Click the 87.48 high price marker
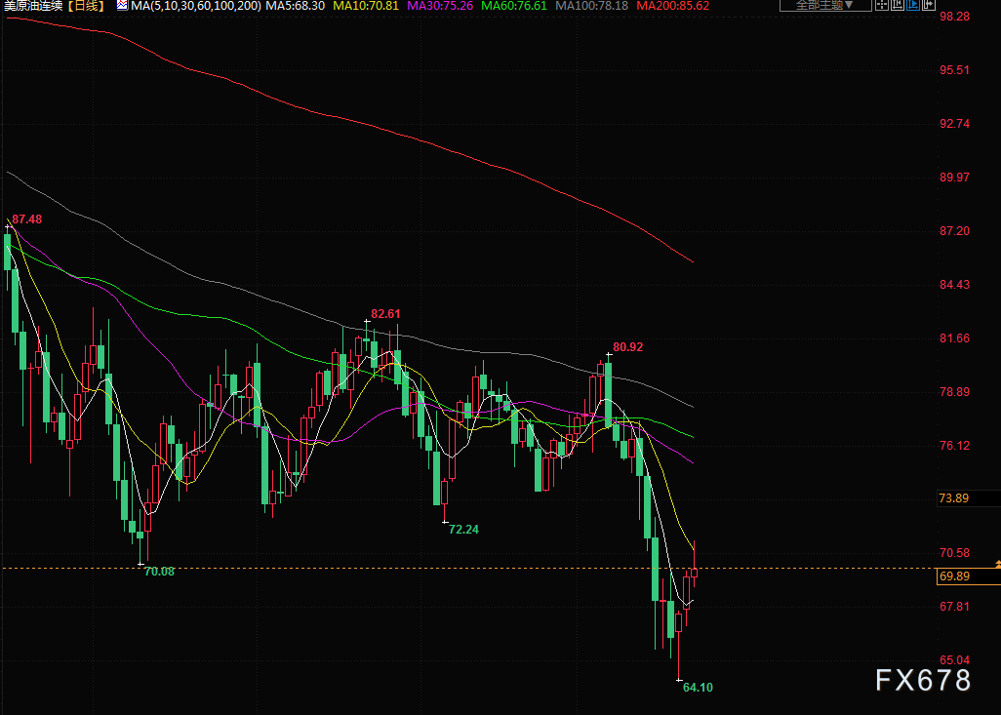 tap(26, 219)
